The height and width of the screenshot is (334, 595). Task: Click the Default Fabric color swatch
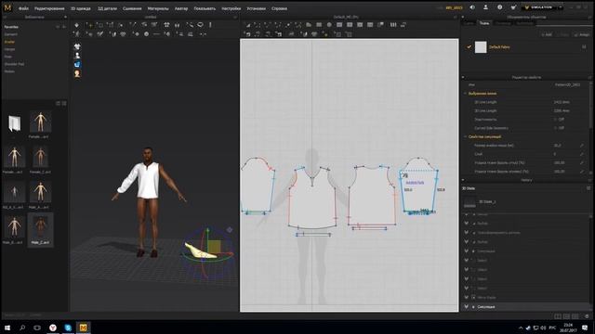click(481, 47)
